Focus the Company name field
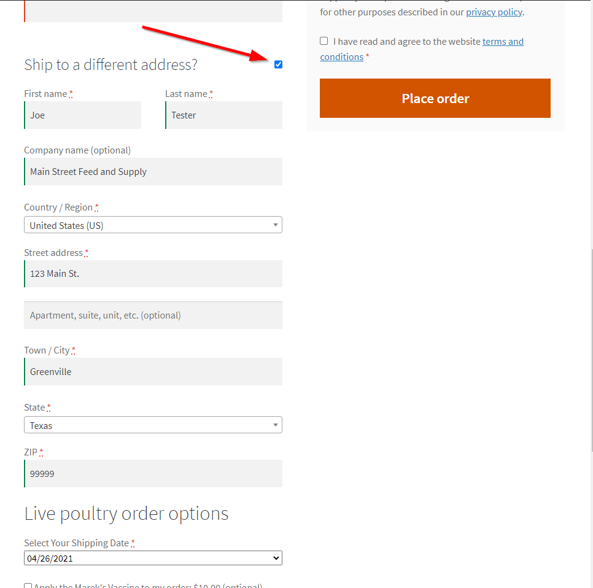This screenshot has width=593, height=588. click(153, 172)
